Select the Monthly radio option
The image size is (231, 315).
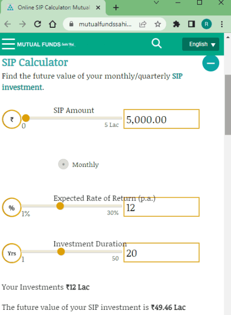(64, 164)
